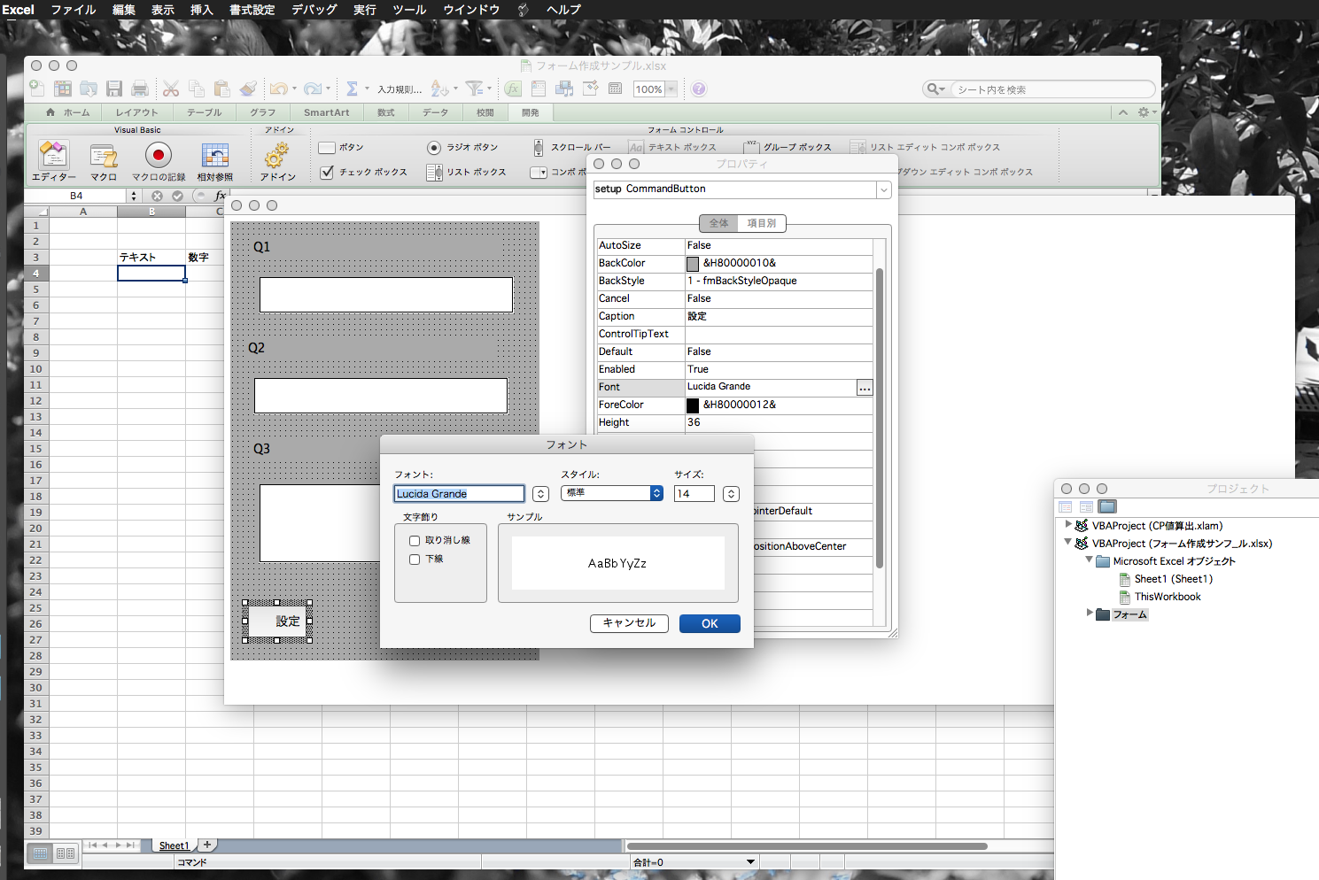Click the キャンセル button

click(629, 623)
